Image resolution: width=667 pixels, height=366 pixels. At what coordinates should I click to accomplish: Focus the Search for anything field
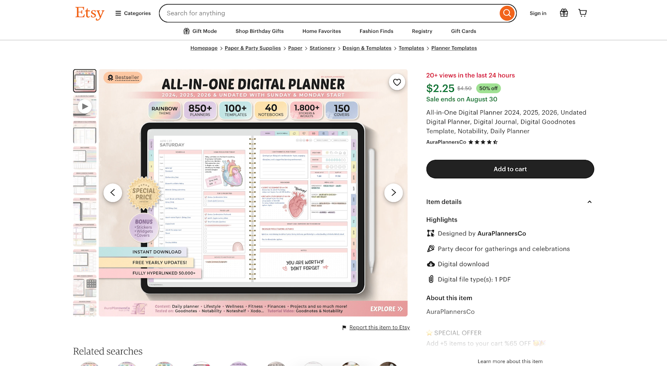(329, 13)
